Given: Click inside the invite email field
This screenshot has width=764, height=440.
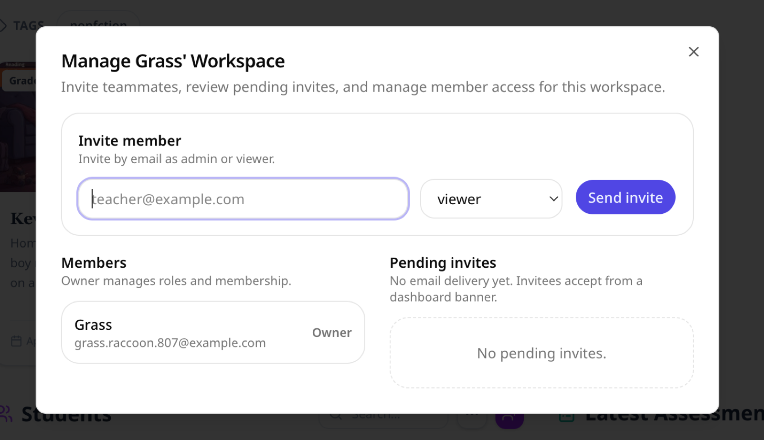Looking at the screenshot, I should pyautogui.click(x=243, y=199).
